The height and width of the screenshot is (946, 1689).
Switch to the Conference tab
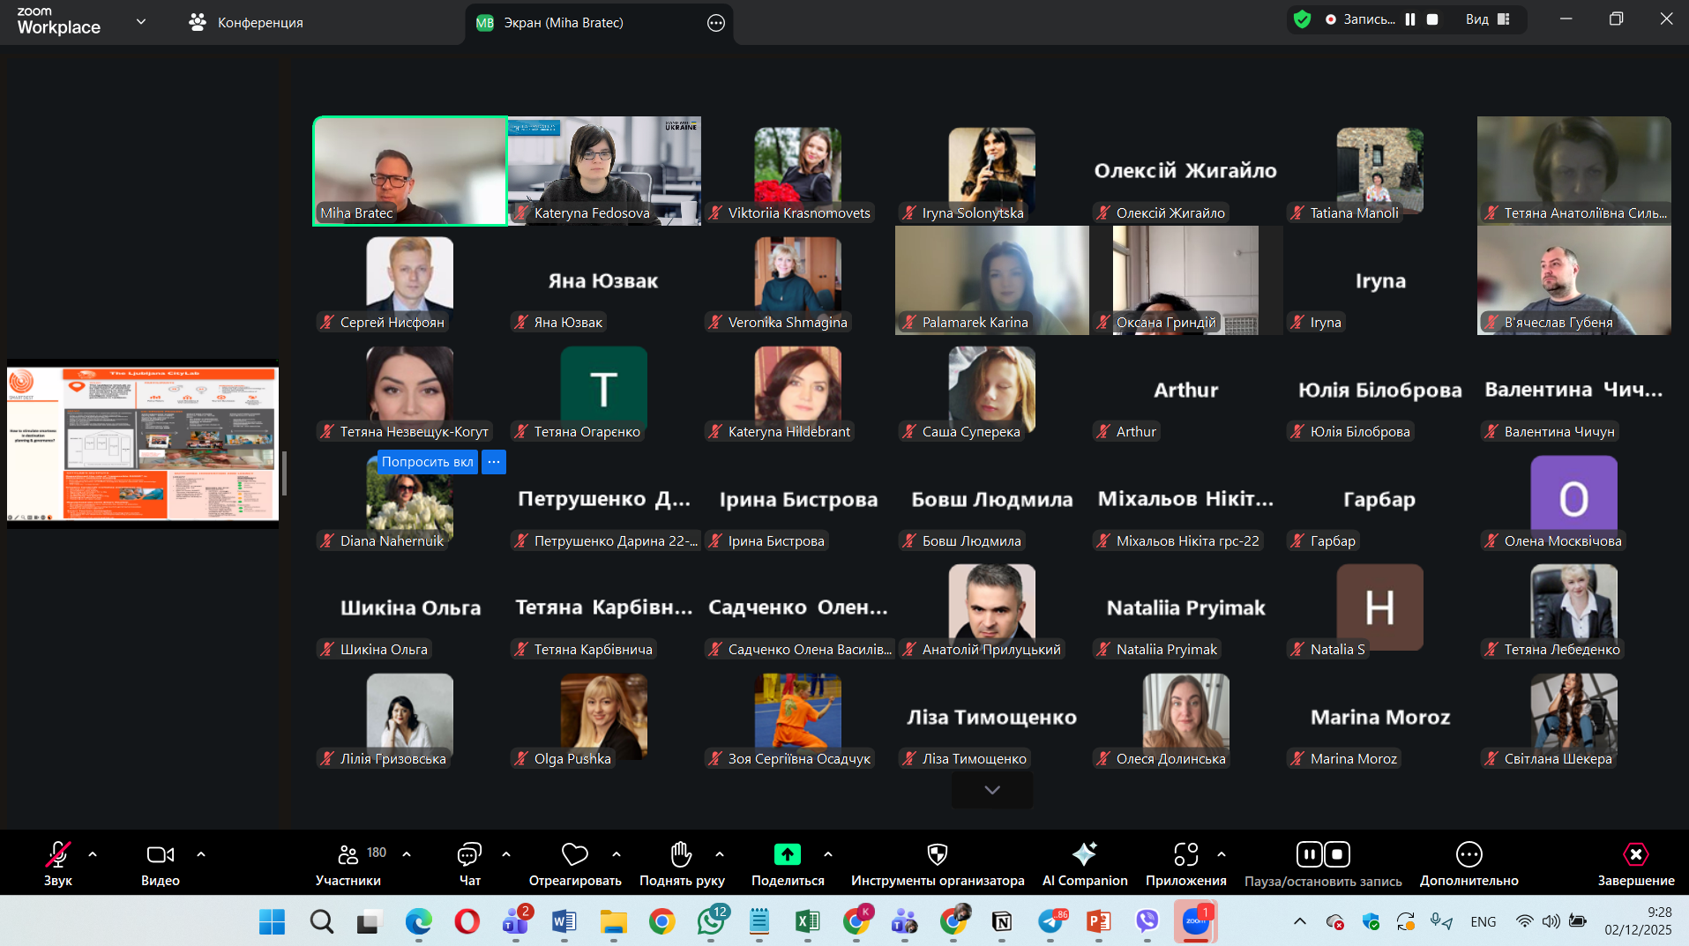pos(247,23)
